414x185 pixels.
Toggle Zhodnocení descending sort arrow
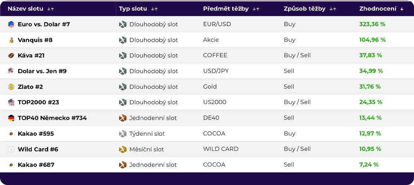tap(402, 9)
